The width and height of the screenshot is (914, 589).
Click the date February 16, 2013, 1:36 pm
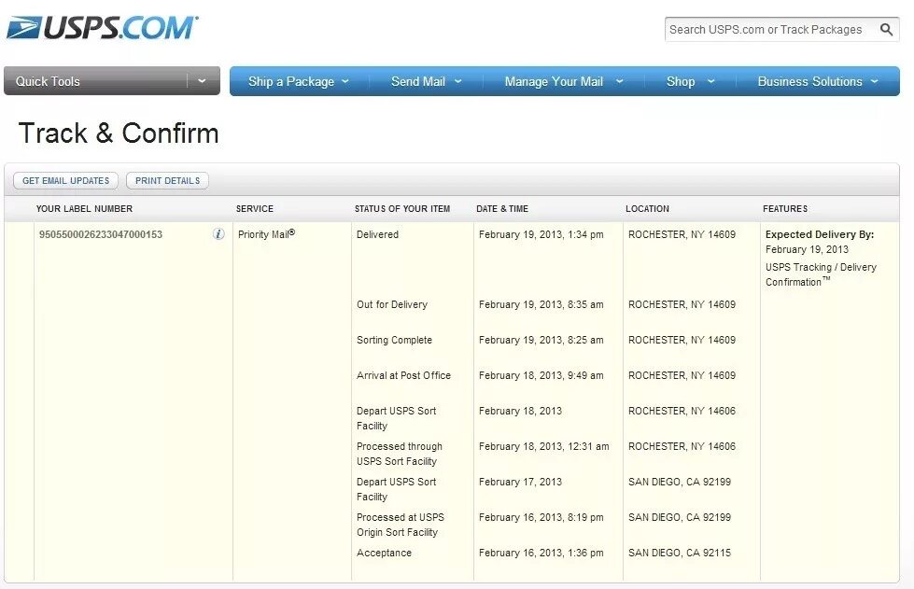(541, 553)
